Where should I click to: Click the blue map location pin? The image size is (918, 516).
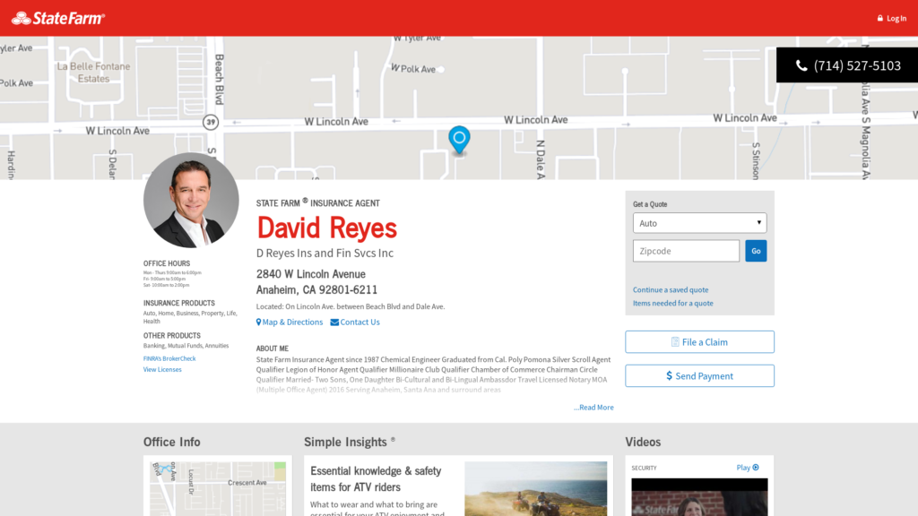coord(459,140)
